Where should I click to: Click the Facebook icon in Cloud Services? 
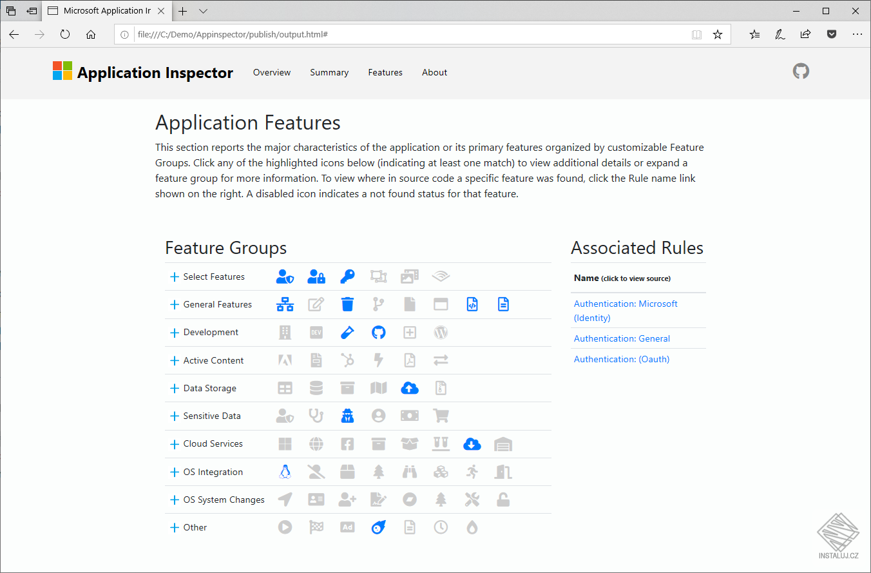pyautogui.click(x=347, y=444)
